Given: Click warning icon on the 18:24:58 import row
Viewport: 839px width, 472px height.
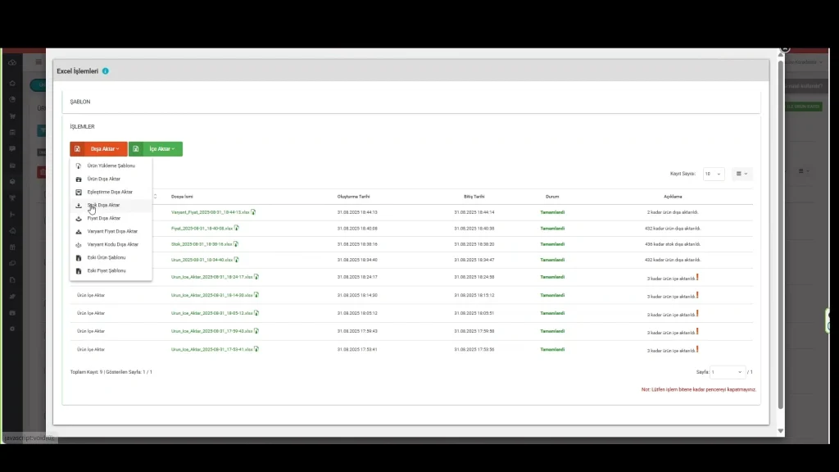Looking at the screenshot, I should [x=697, y=277].
